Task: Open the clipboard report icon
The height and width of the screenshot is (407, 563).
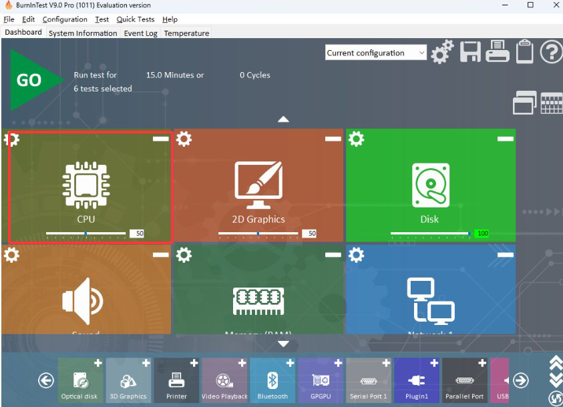Action: tap(524, 52)
